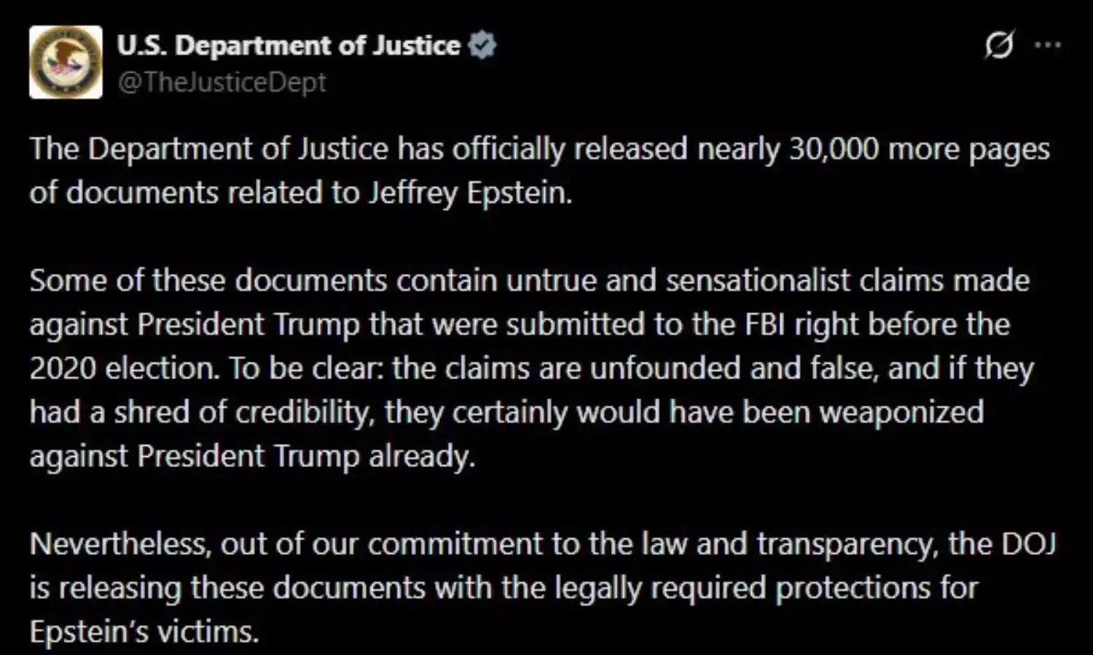Image resolution: width=1093 pixels, height=655 pixels.
Task: Click the number "30,000" in the first line
Action: pyautogui.click(x=834, y=149)
